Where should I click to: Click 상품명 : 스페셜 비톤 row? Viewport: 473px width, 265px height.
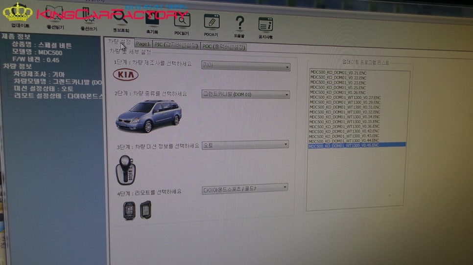tap(42, 45)
